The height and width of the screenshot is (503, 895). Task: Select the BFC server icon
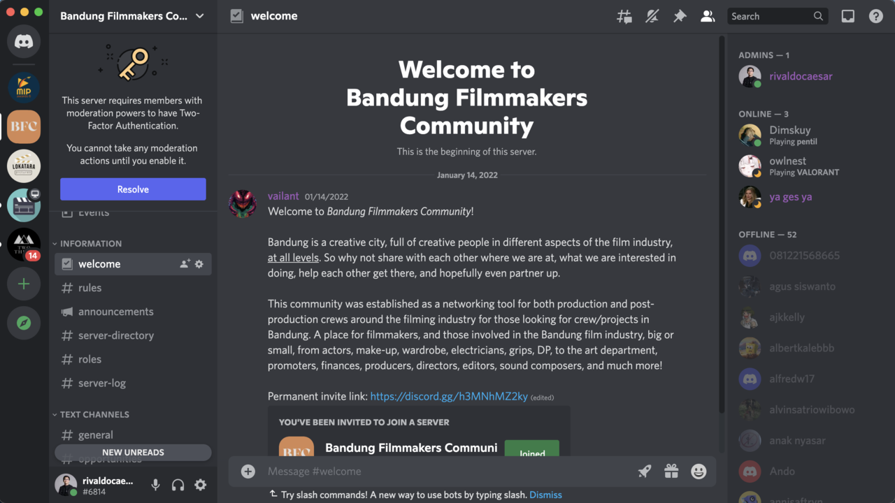coord(24,127)
